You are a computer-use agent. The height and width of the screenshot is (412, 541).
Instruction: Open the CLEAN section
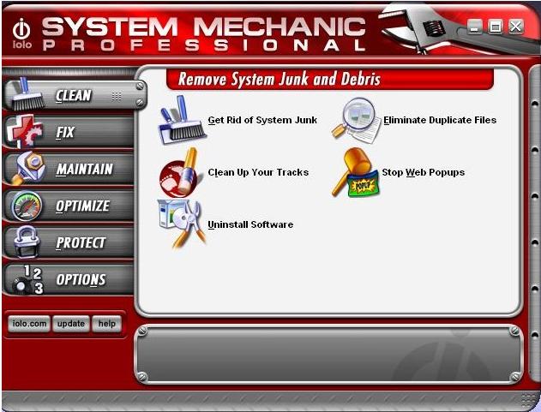click(x=75, y=95)
